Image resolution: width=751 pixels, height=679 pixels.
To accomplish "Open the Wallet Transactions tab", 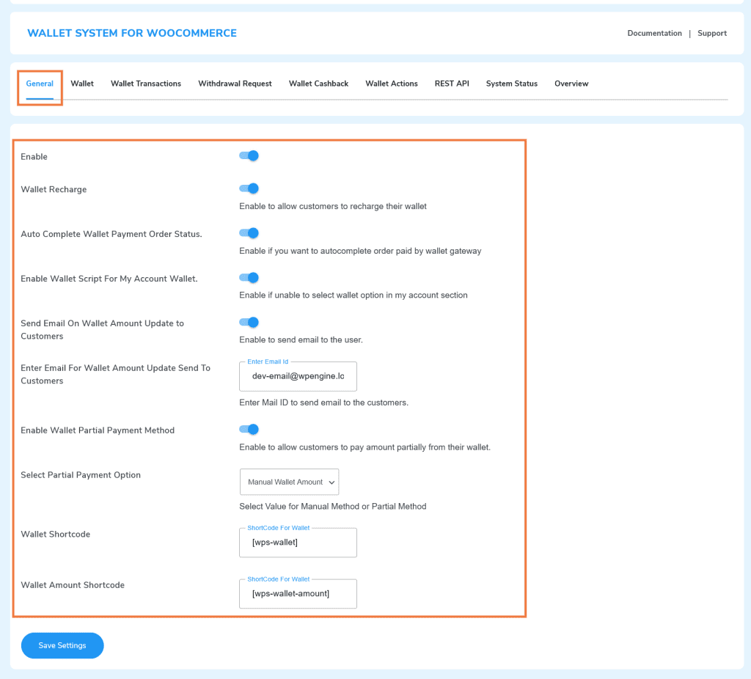I will pos(145,84).
